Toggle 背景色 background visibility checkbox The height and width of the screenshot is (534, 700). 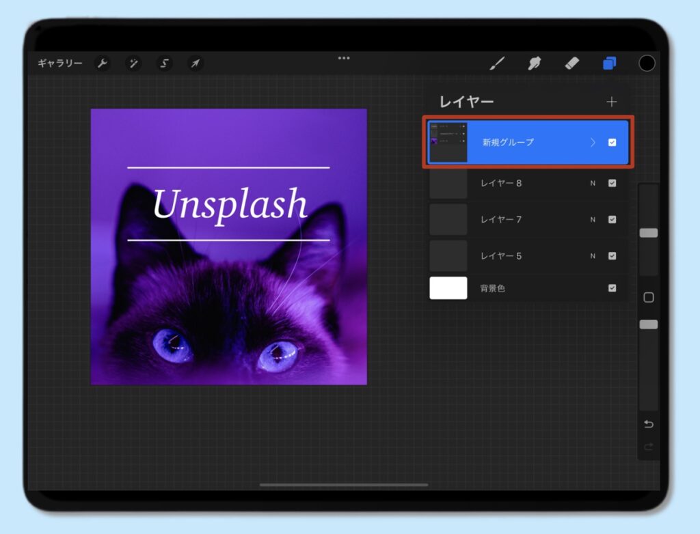click(x=612, y=288)
